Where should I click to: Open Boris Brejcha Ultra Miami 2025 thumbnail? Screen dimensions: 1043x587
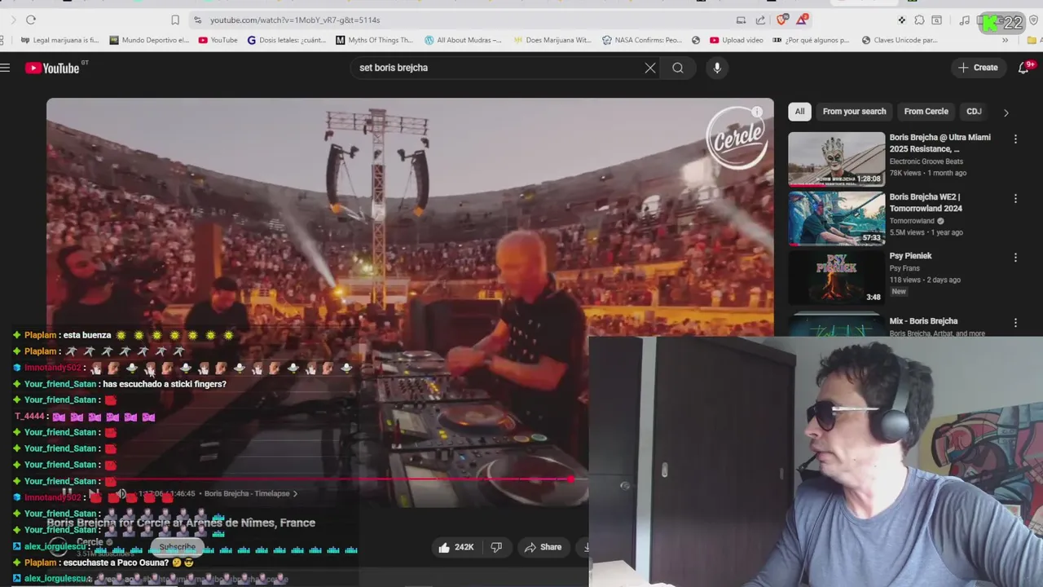coord(836,159)
